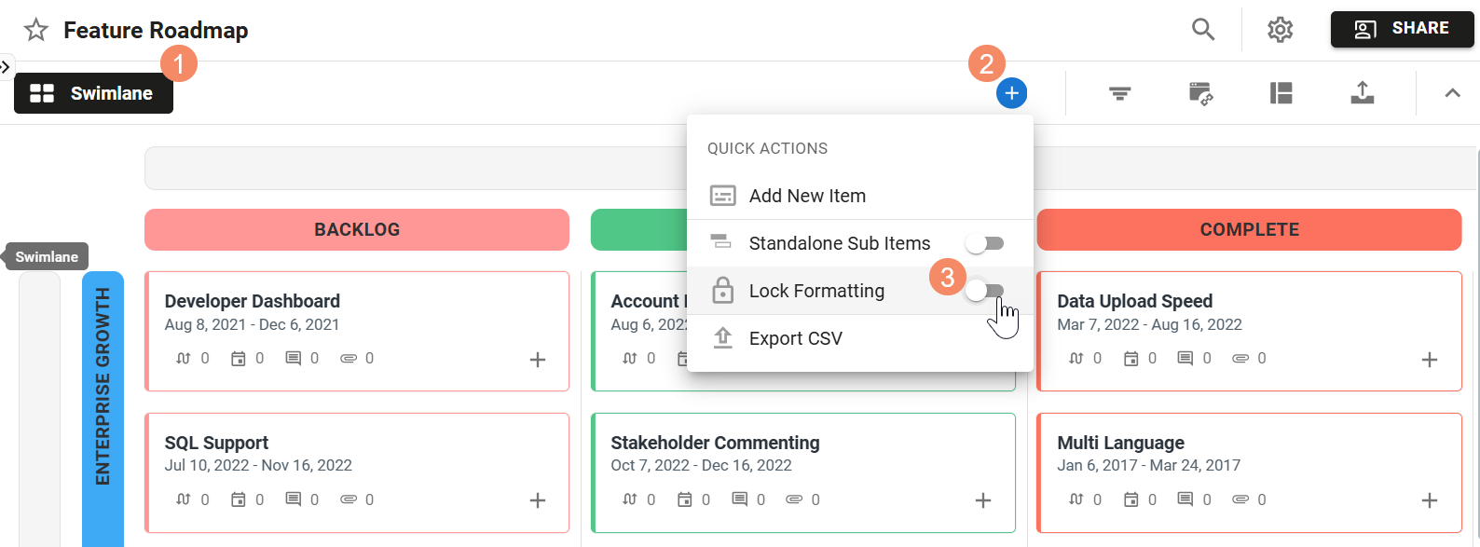Click the SHARE button
The height and width of the screenshot is (547, 1480).
point(1402,29)
